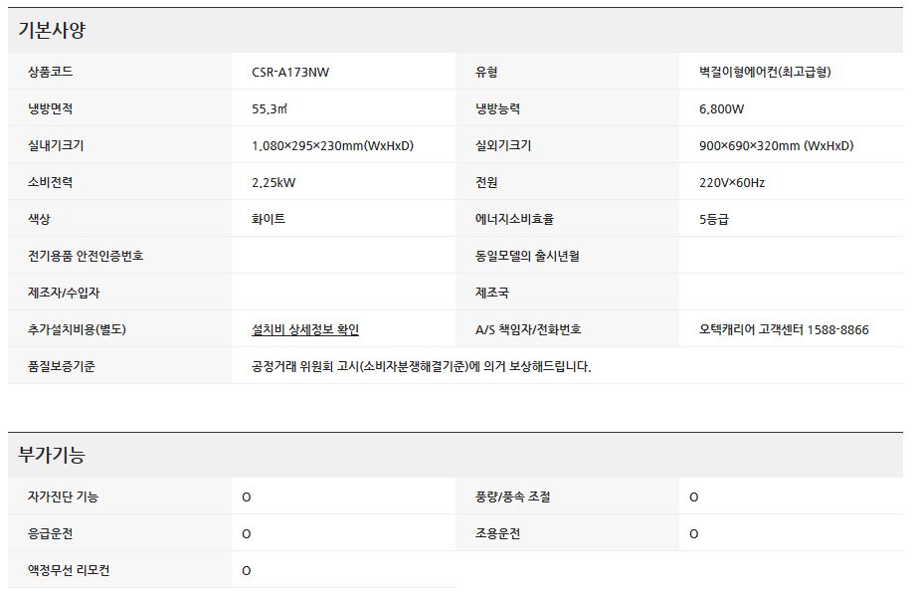Click the 풍량/풍속 조절 label
Image resolution: width=915 pixels, height=595 pixels.
point(513,496)
